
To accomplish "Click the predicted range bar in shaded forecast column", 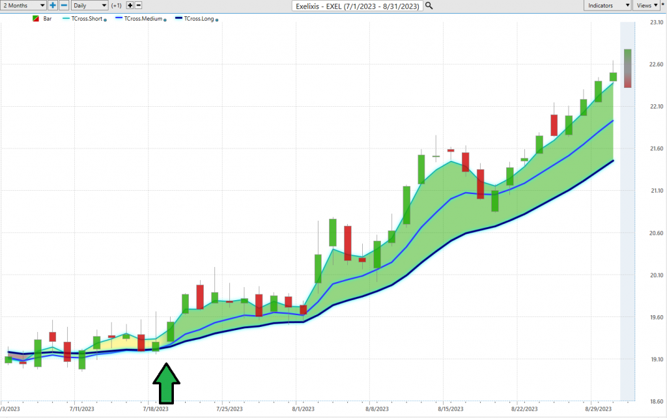I will pos(627,68).
